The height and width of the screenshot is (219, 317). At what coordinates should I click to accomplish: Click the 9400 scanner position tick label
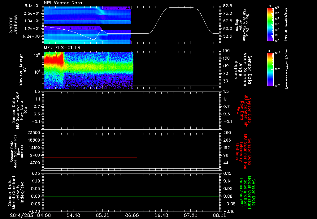click(35, 155)
